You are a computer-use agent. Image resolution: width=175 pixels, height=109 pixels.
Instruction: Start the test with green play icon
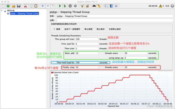60,6
